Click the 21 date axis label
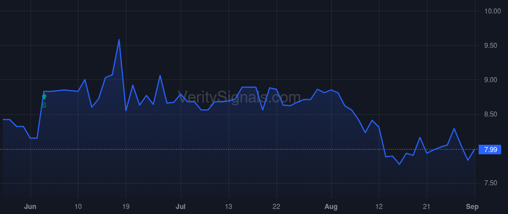This screenshot has width=508, height=214. click(x=427, y=207)
